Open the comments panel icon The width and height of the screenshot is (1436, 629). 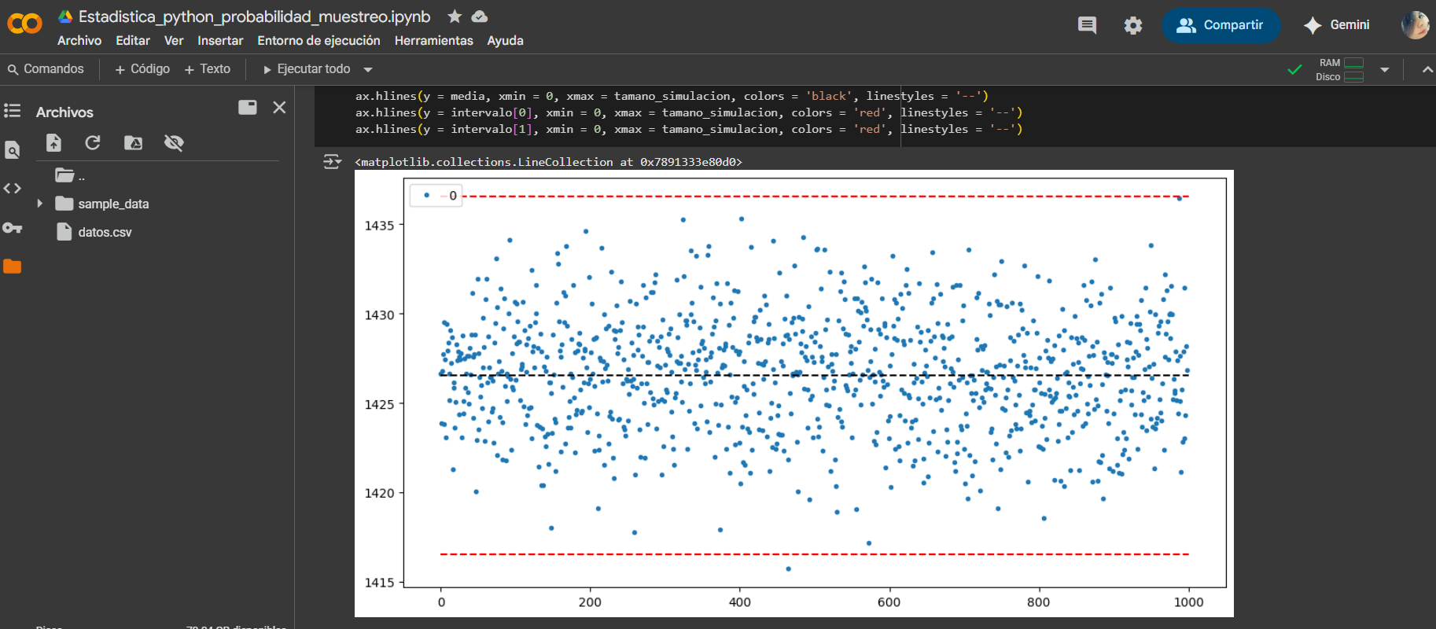(x=1087, y=25)
